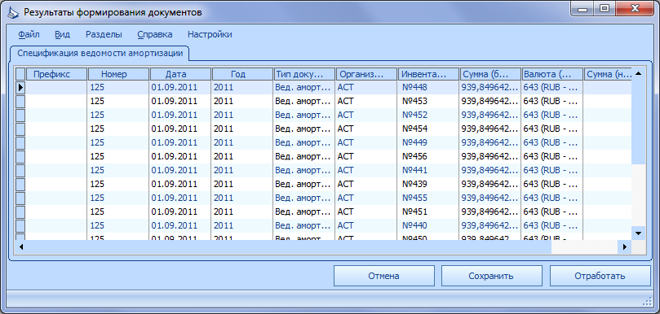
Task: Minimize the Результаты формирования документов window
Action: pos(583,8)
